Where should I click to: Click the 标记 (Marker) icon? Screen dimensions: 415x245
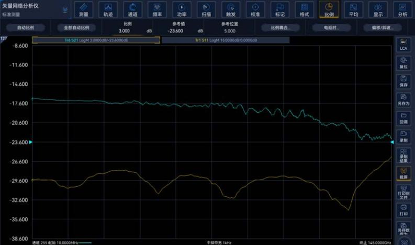coord(280,9)
